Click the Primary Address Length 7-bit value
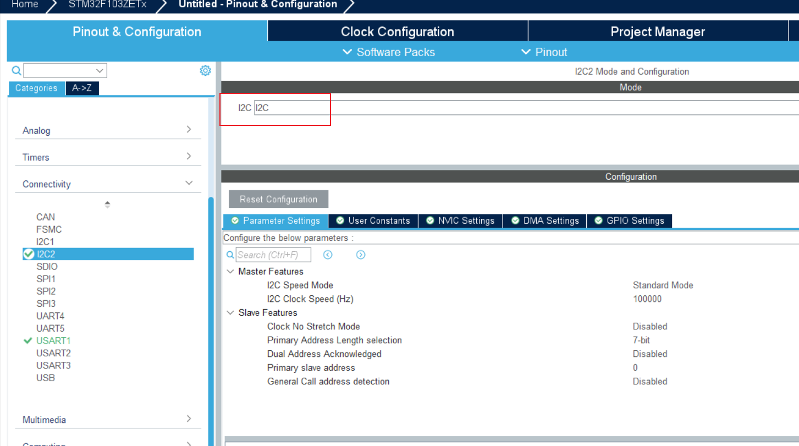This screenshot has height=446, width=799. click(641, 340)
